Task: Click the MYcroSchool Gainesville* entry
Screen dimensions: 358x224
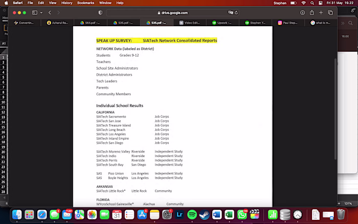Action: tap(115, 204)
